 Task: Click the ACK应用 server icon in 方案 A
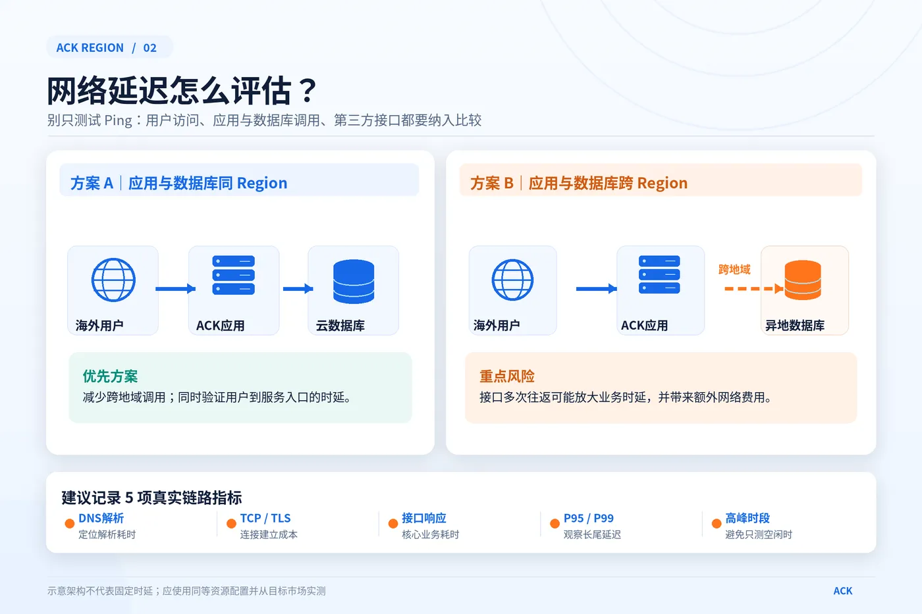click(x=233, y=275)
